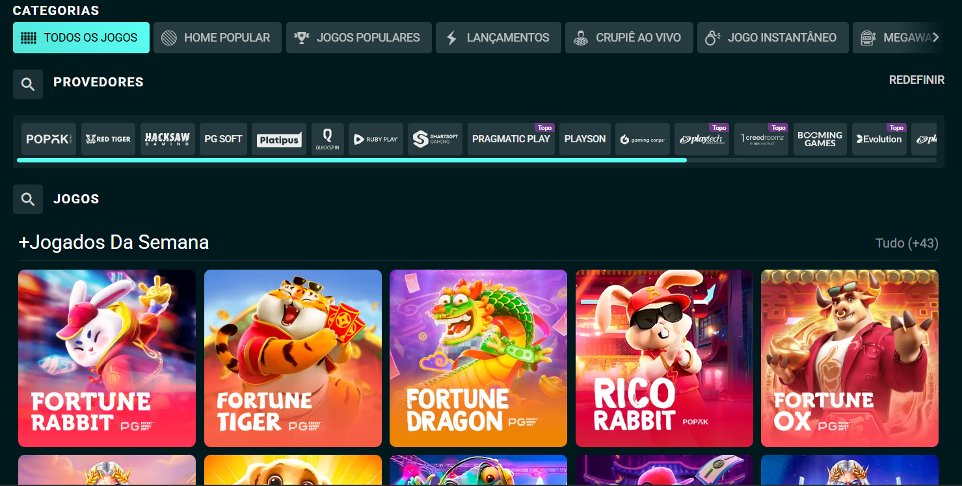Toggle the PG Soft provider filter
This screenshot has width=962, height=486.
point(223,138)
